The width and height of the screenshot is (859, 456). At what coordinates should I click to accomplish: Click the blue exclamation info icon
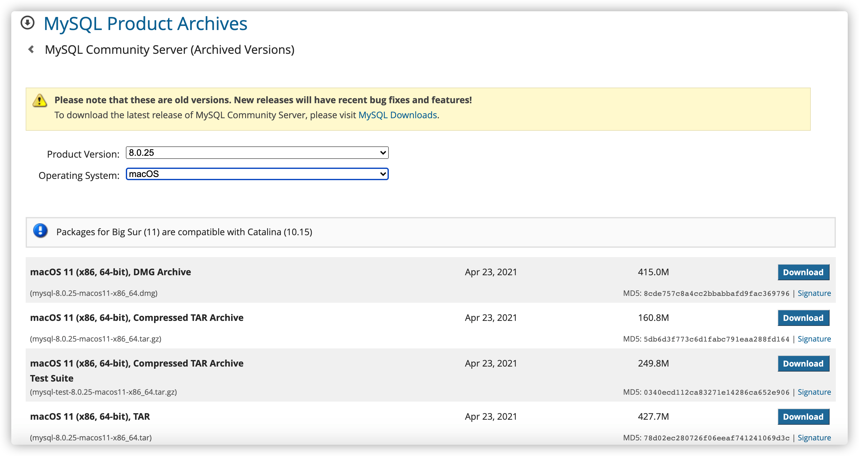(40, 231)
